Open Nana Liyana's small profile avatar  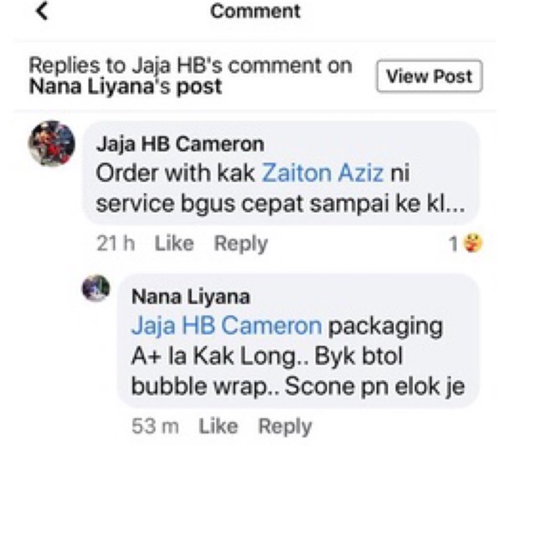(x=96, y=288)
